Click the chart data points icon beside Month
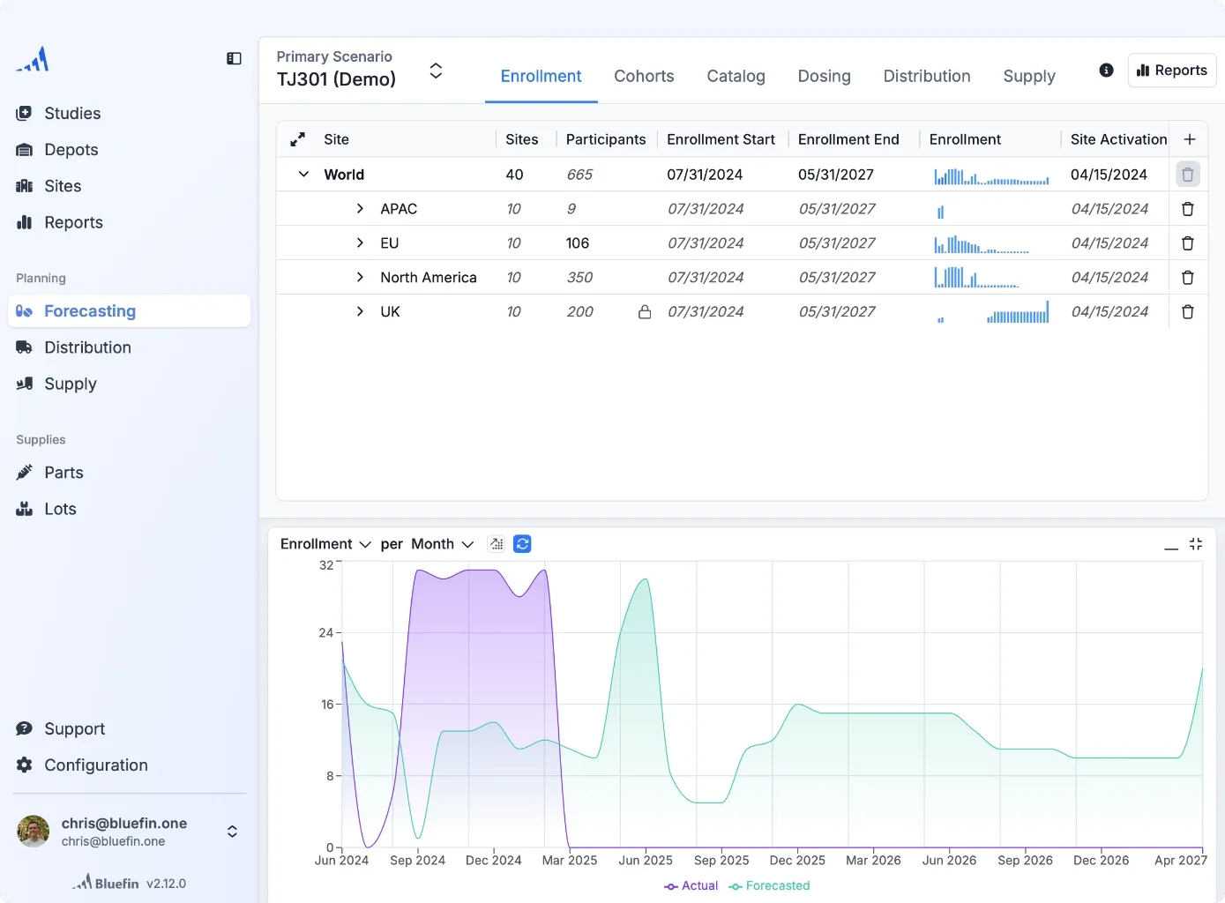This screenshot has width=1225, height=903. coord(496,544)
